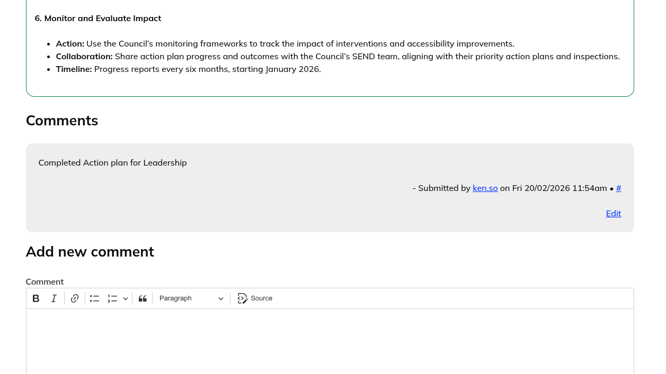Create a bulleted list in the comment
This screenshot has height=374, width=666.
94,298
